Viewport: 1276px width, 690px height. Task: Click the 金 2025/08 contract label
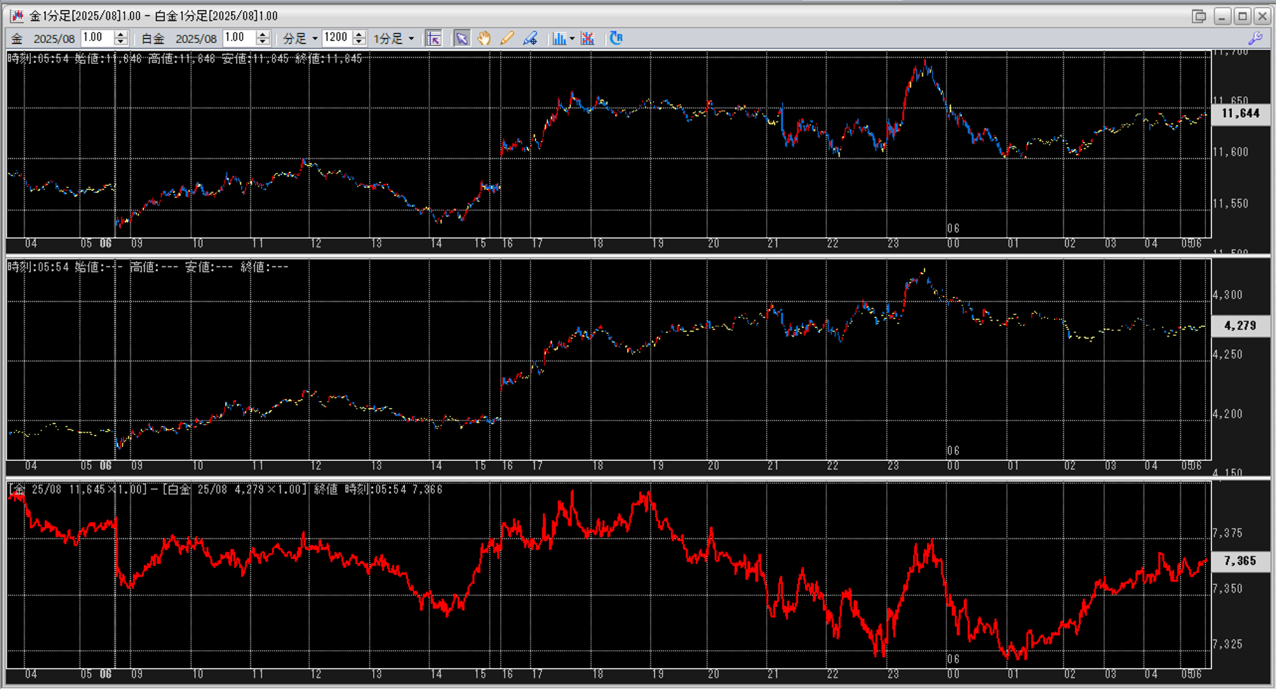(54, 39)
